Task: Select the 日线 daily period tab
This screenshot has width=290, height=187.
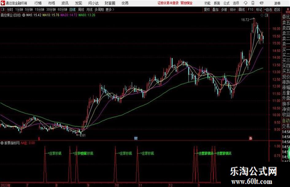Action: 72,10
